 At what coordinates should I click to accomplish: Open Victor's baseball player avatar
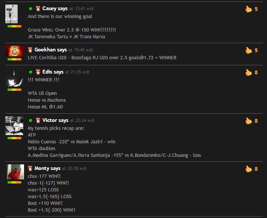click(14, 126)
